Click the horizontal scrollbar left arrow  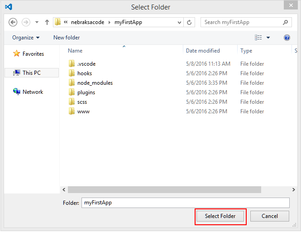(64, 190)
